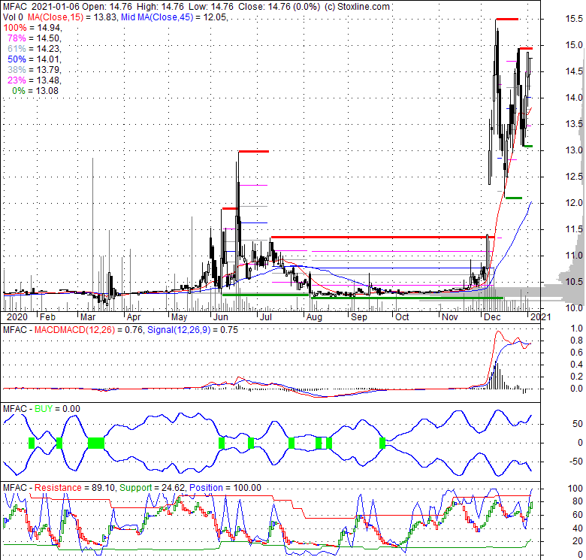The width and height of the screenshot is (586, 560).
Task: Click the 'BUY = 0.00' indicator label
Action: [x=57, y=409]
